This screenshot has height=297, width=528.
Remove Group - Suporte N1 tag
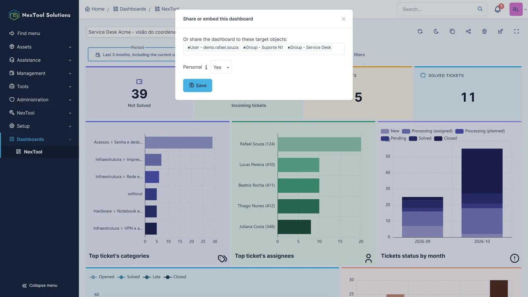point(244,48)
